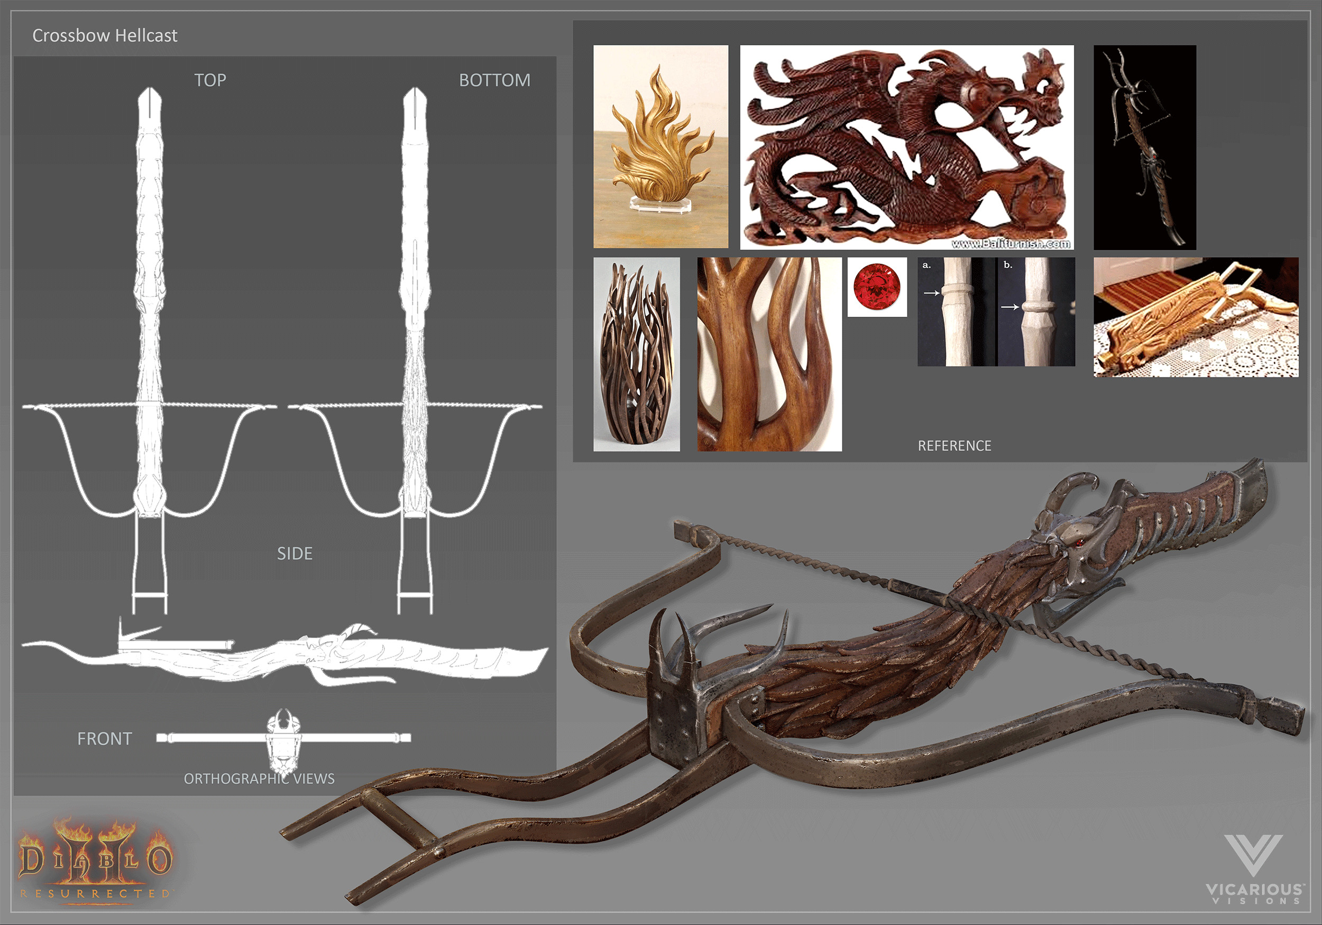
Task: Click the www.Balifurnish.com watermark link text
Action: click(1011, 244)
